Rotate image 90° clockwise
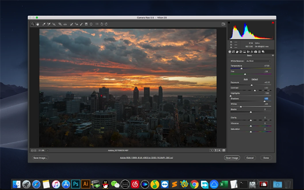This screenshot has width=304, height=190. point(106,24)
